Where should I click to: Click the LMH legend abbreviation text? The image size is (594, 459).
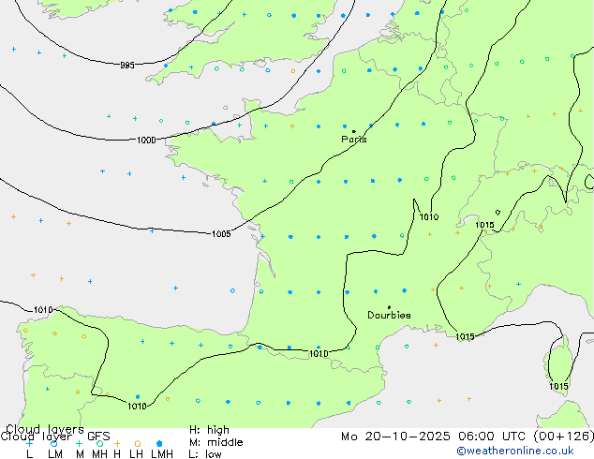pos(162,454)
